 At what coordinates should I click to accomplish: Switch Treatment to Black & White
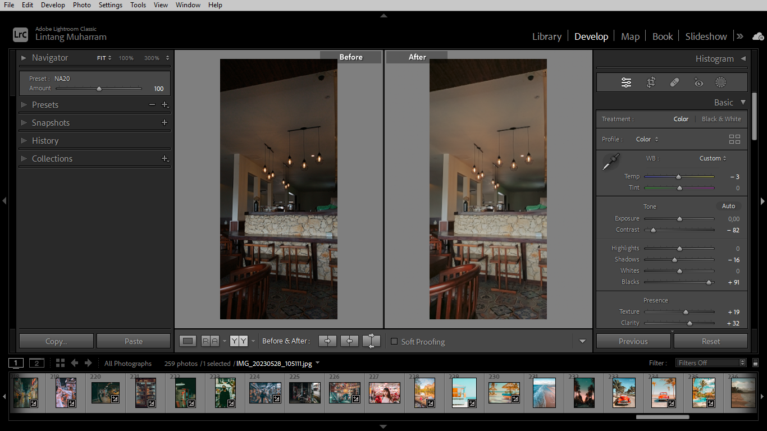pos(721,119)
